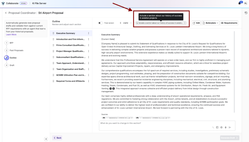Open options menu for M/WBE Utilization Plan

point(89,75)
